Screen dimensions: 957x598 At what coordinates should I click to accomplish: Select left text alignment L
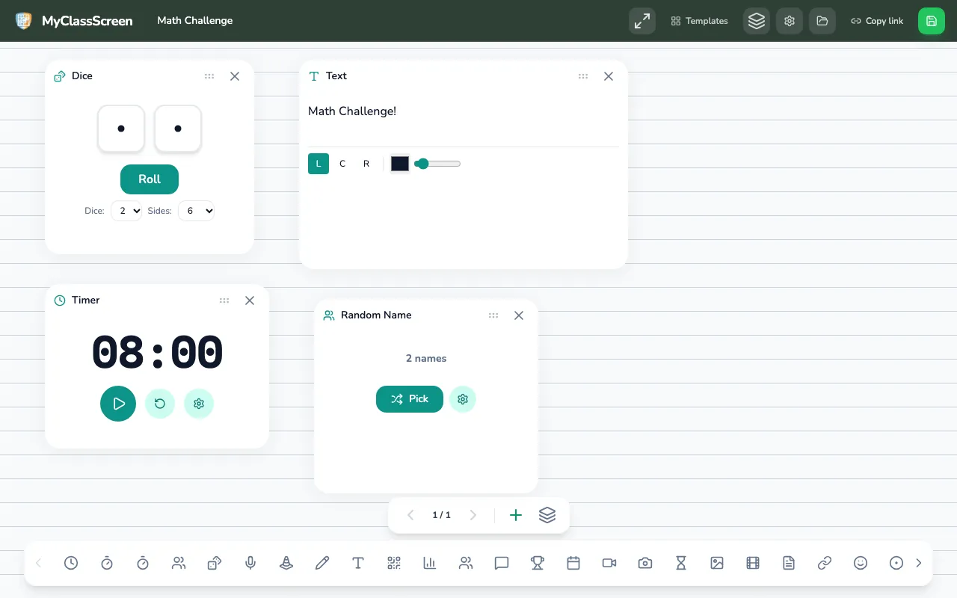pos(319,164)
